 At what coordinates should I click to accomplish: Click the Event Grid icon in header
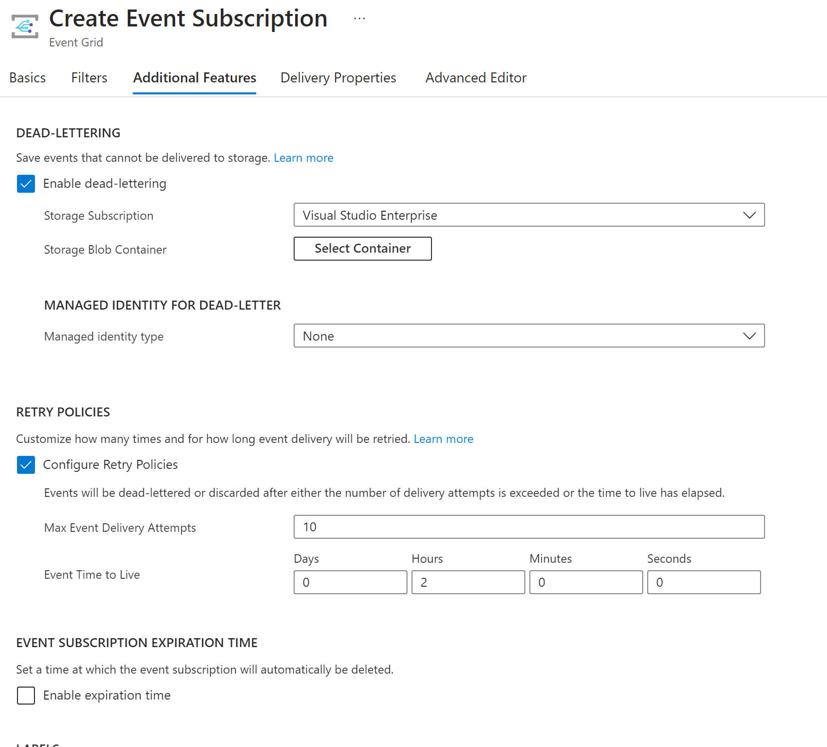point(25,26)
